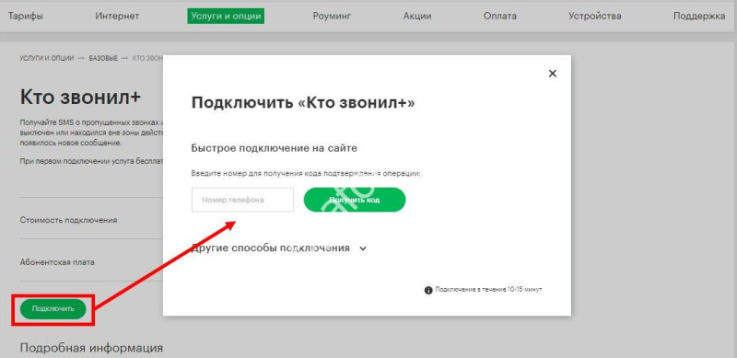Focus the «Номер телефона» input field
This screenshot has height=358, width=737.
242,200
